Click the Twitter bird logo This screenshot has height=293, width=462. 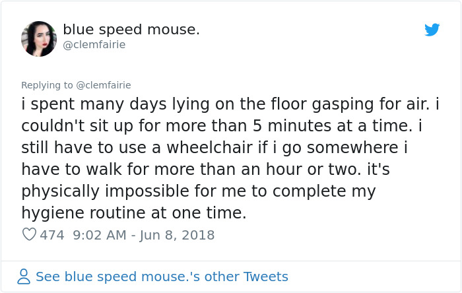[432, 30]
